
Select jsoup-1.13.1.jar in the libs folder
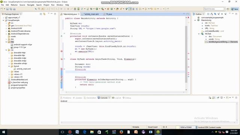[x=20, y=47]
